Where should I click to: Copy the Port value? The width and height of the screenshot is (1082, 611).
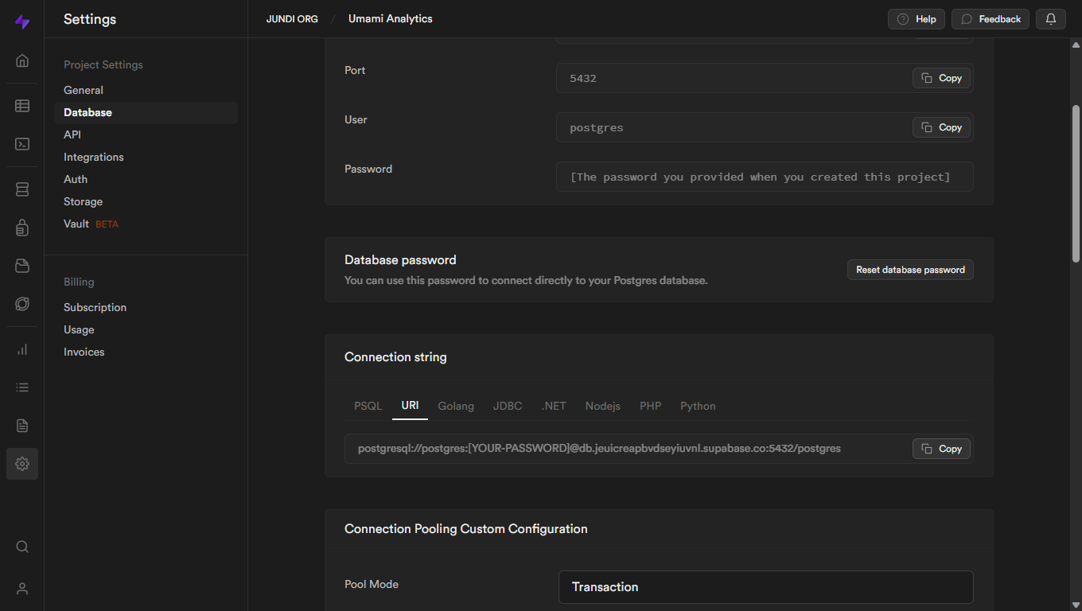[941, 78]
